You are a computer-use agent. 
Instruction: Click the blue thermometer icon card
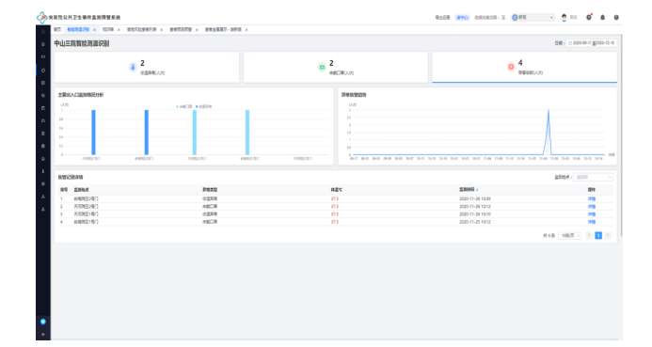tap(147, 68)
